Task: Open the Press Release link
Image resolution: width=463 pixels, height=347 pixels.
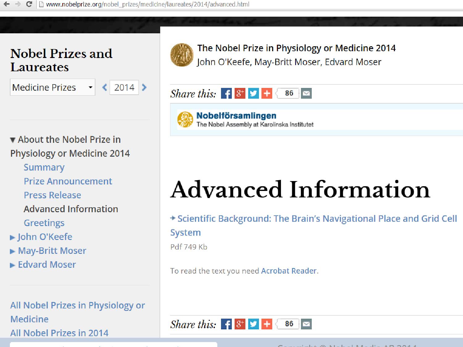Action: [52, 195]
